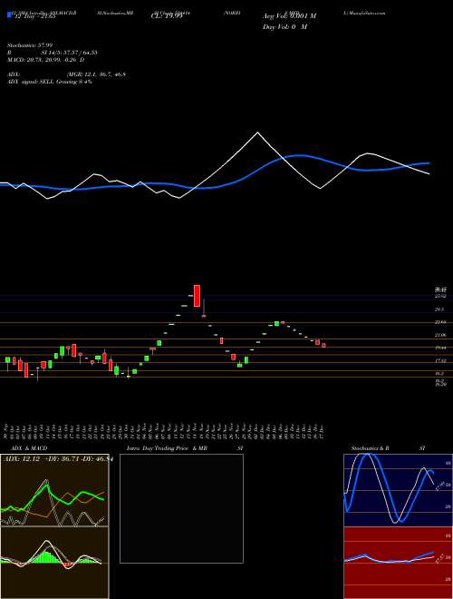Click the 22.68 price axis label
This screenshot has height=599, width=453.
pyautogui.click(x=441, y=322)
